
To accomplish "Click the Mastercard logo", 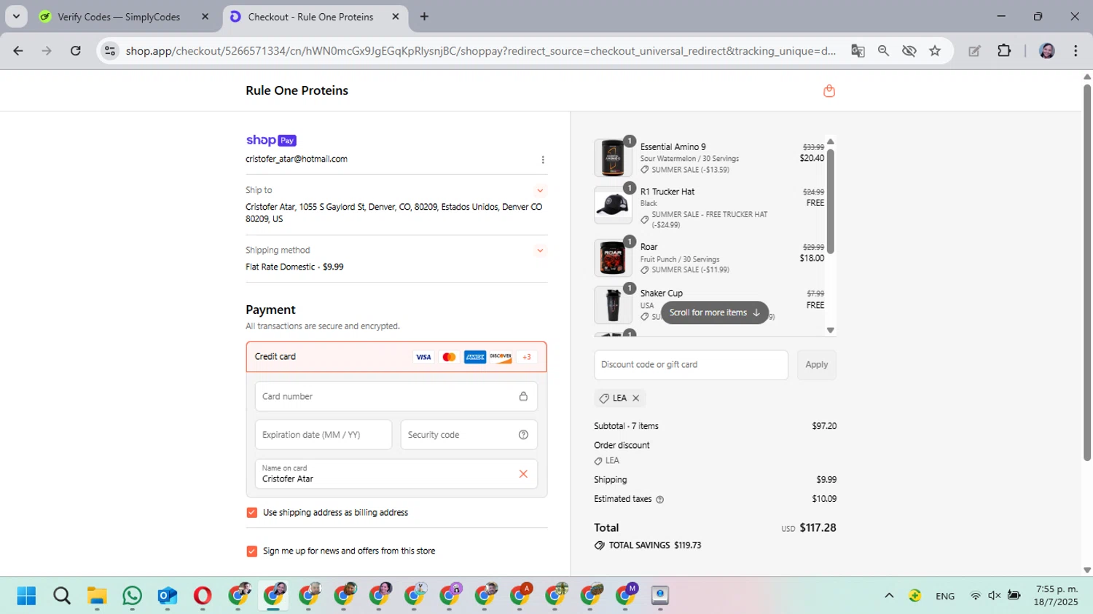I will (x=449, y=357).
